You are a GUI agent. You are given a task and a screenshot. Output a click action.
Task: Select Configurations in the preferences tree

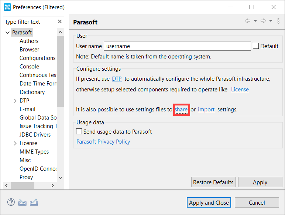pyautogui.click(x=37, y=58)
